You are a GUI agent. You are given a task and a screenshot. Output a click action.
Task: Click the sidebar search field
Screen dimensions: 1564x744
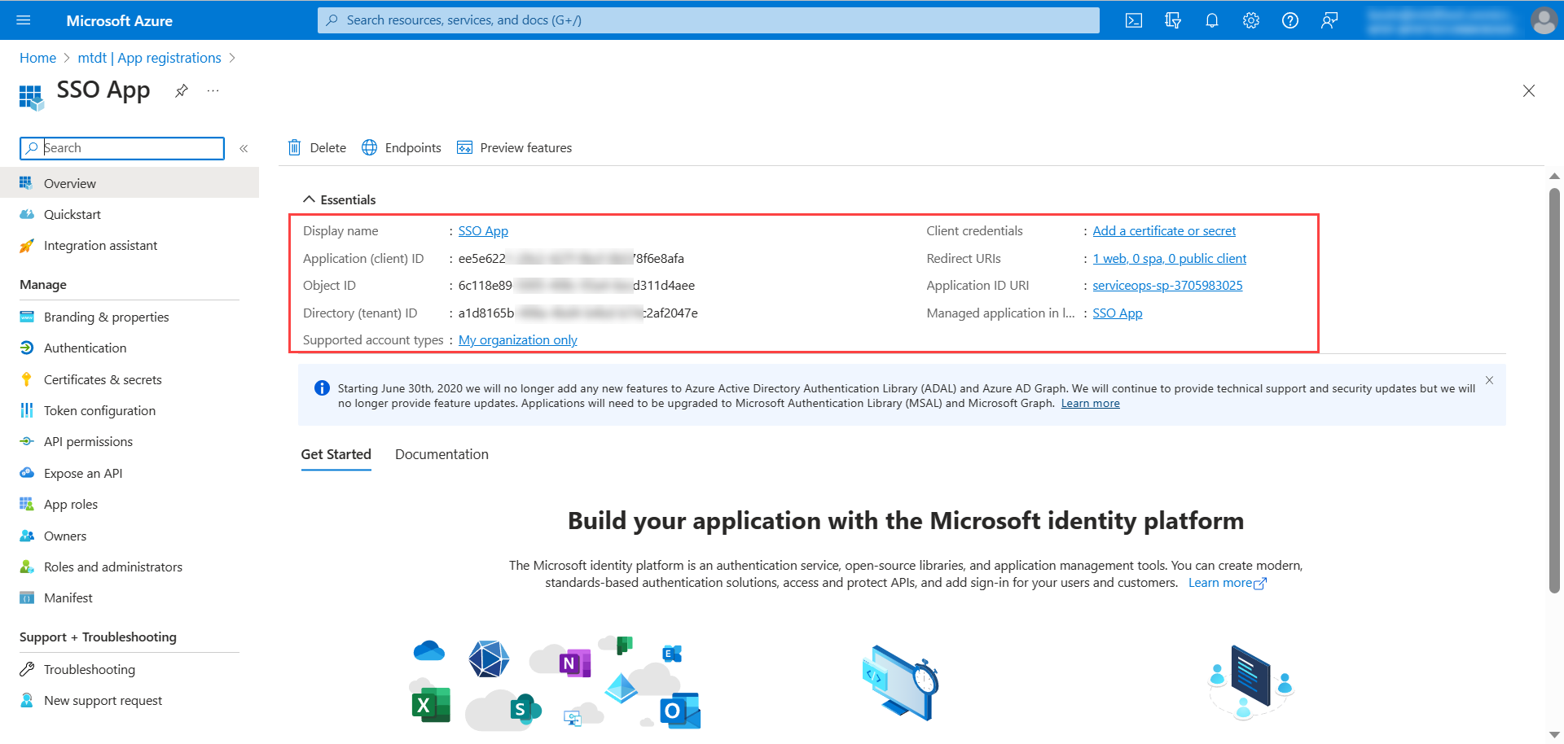click(x=122, y=148)
